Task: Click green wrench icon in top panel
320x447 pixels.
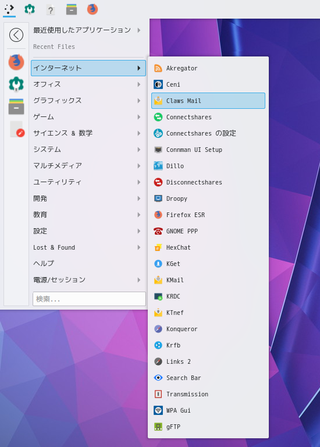Action: pos(30,9)
